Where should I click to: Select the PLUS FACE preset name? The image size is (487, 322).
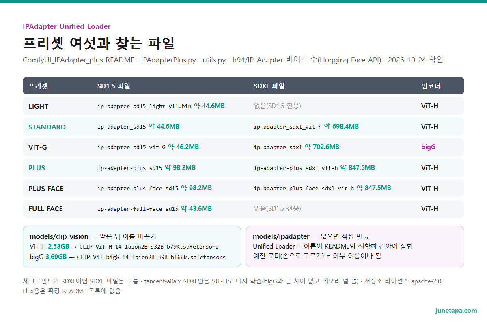(46, 189)
